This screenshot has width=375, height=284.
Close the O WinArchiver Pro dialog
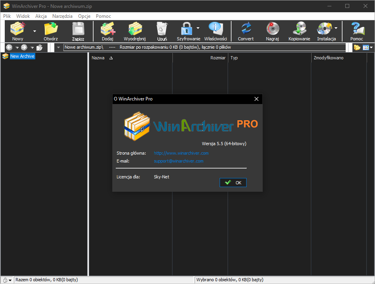pyautogui.click(x=256, y=99)
